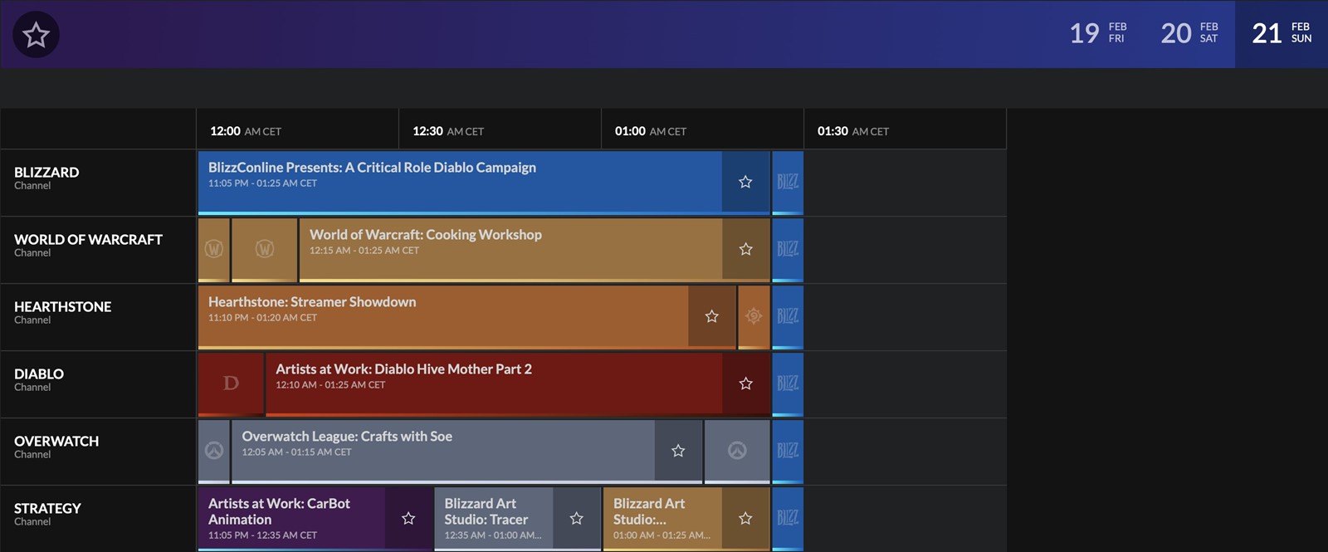Click the 01:30 AM CET time header
The image size is (1328, 552).
pyautogui.click(x=853, y=131)
